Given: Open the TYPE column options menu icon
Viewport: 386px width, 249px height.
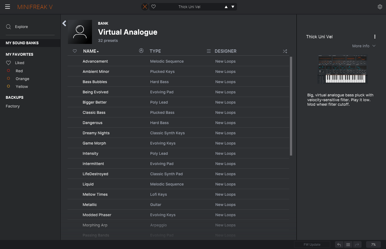Looking at the screenshot, I should point(208,51).
